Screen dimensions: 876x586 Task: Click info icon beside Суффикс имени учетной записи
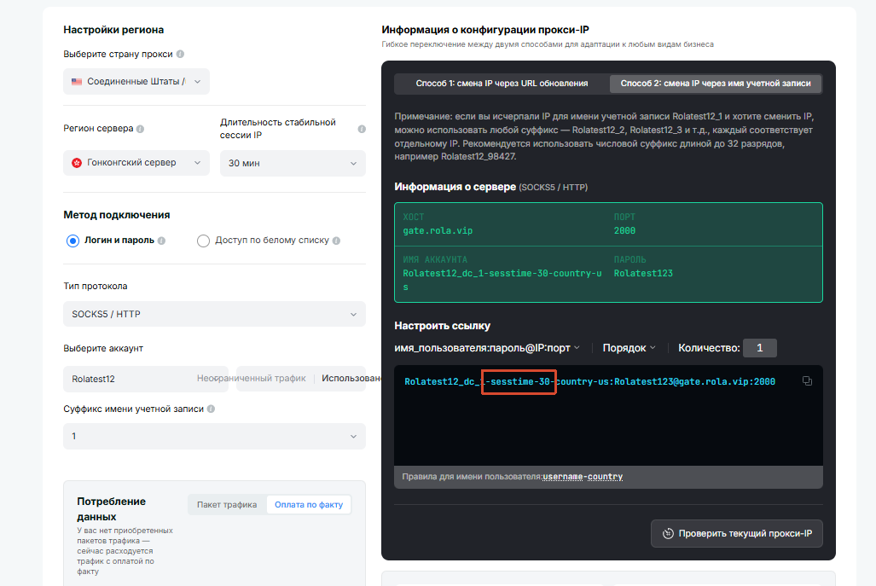pos(211,409)
